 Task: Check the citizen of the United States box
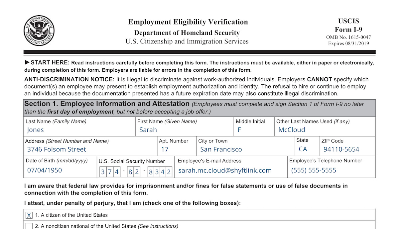pyautogui.click(x=29, y=215)
